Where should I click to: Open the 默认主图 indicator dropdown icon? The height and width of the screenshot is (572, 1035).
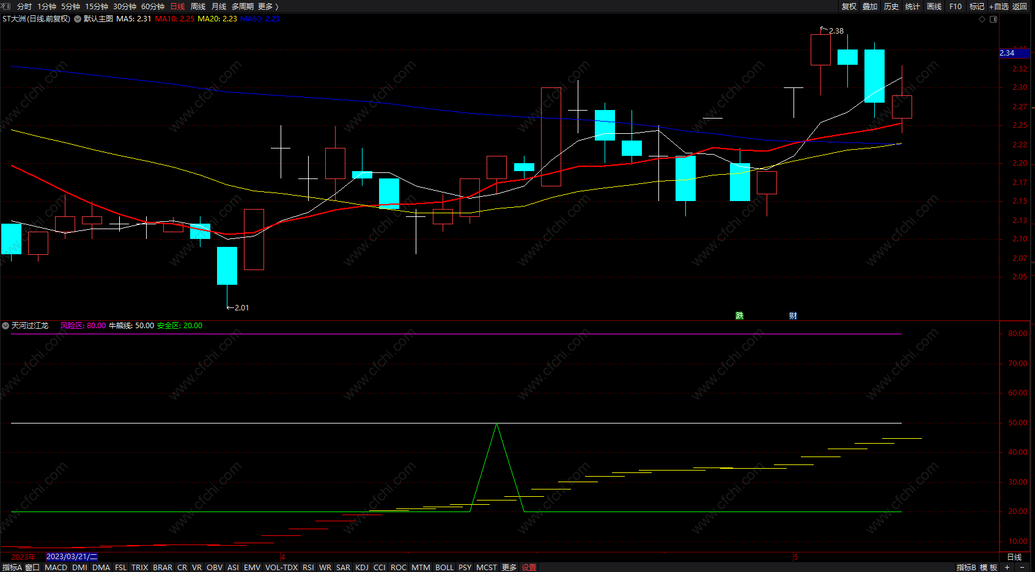click(78, 19)
